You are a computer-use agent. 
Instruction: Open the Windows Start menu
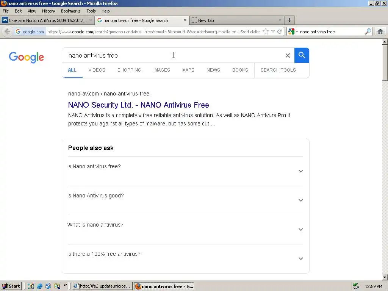(x=11, y=286)
